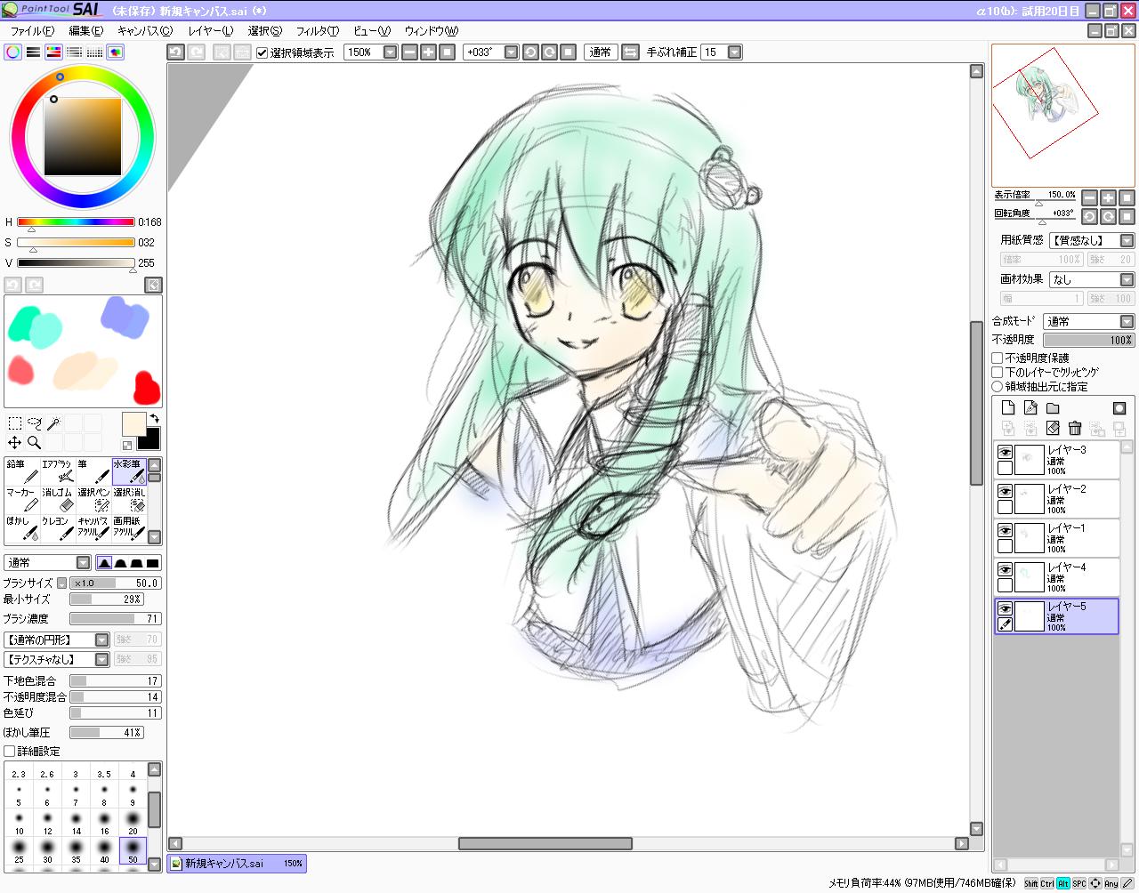This screenshot has width=1139, height=893.
Task: Select brush size preset 20
Action: [x=133, y=821]
